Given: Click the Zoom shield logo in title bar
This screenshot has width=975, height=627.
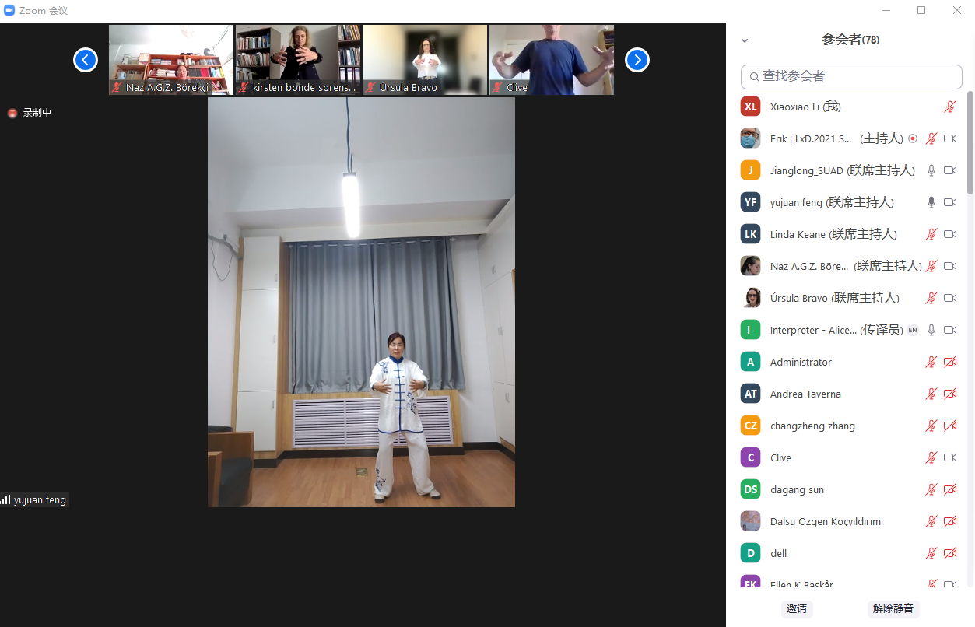Looking at the screenshot, I should 9,10.
